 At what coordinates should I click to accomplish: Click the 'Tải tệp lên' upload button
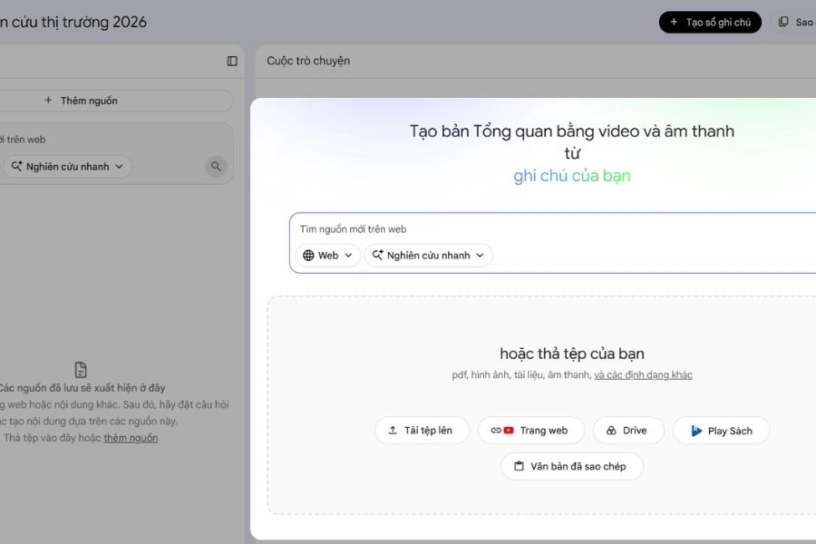(x=422, y=431)
